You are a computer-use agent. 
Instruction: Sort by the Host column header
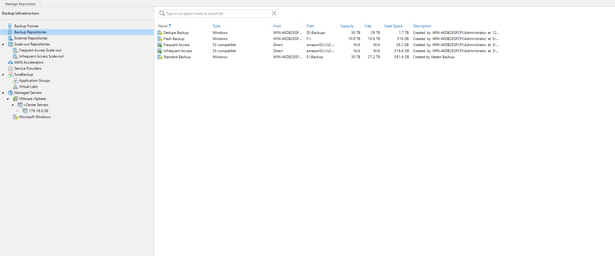277,26
